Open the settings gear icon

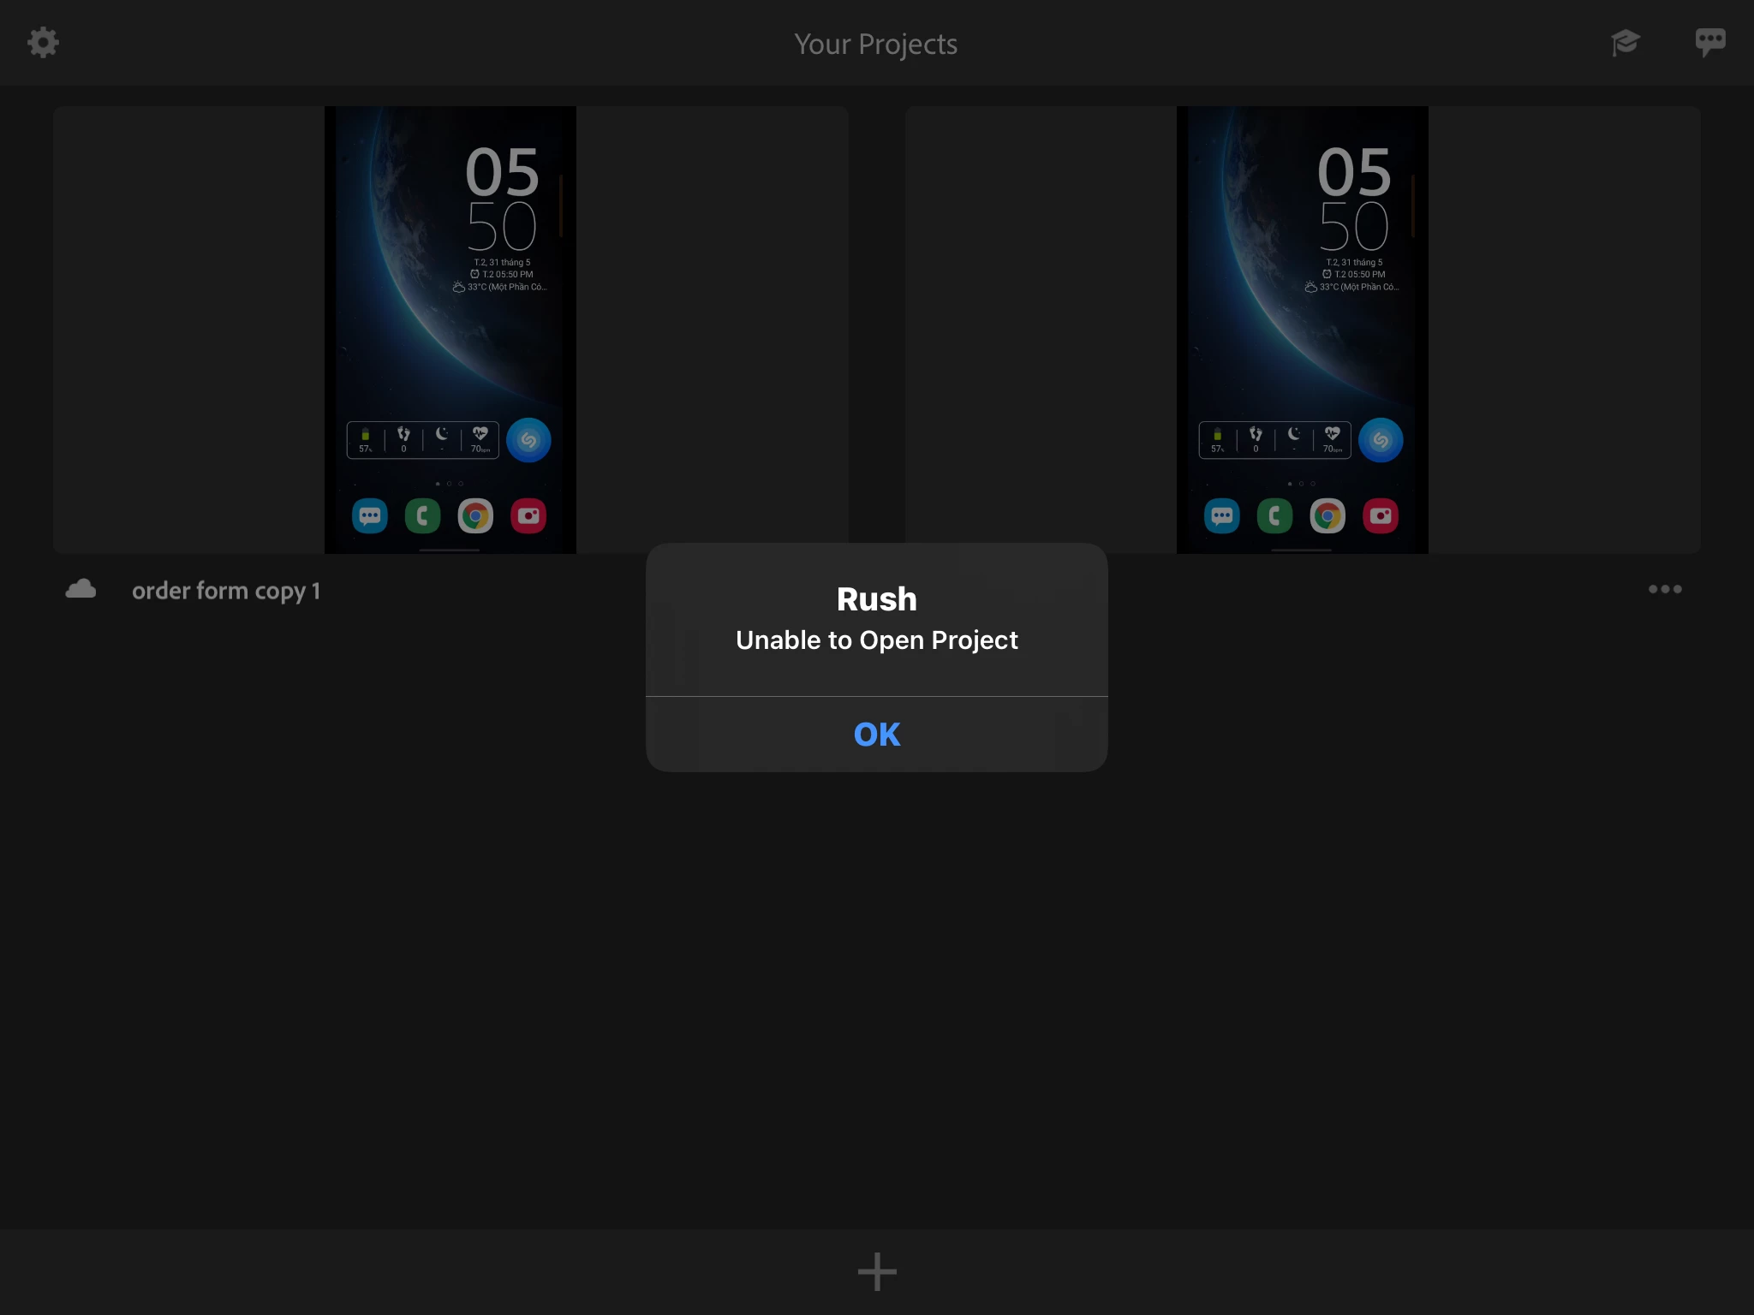pos(43,42)
